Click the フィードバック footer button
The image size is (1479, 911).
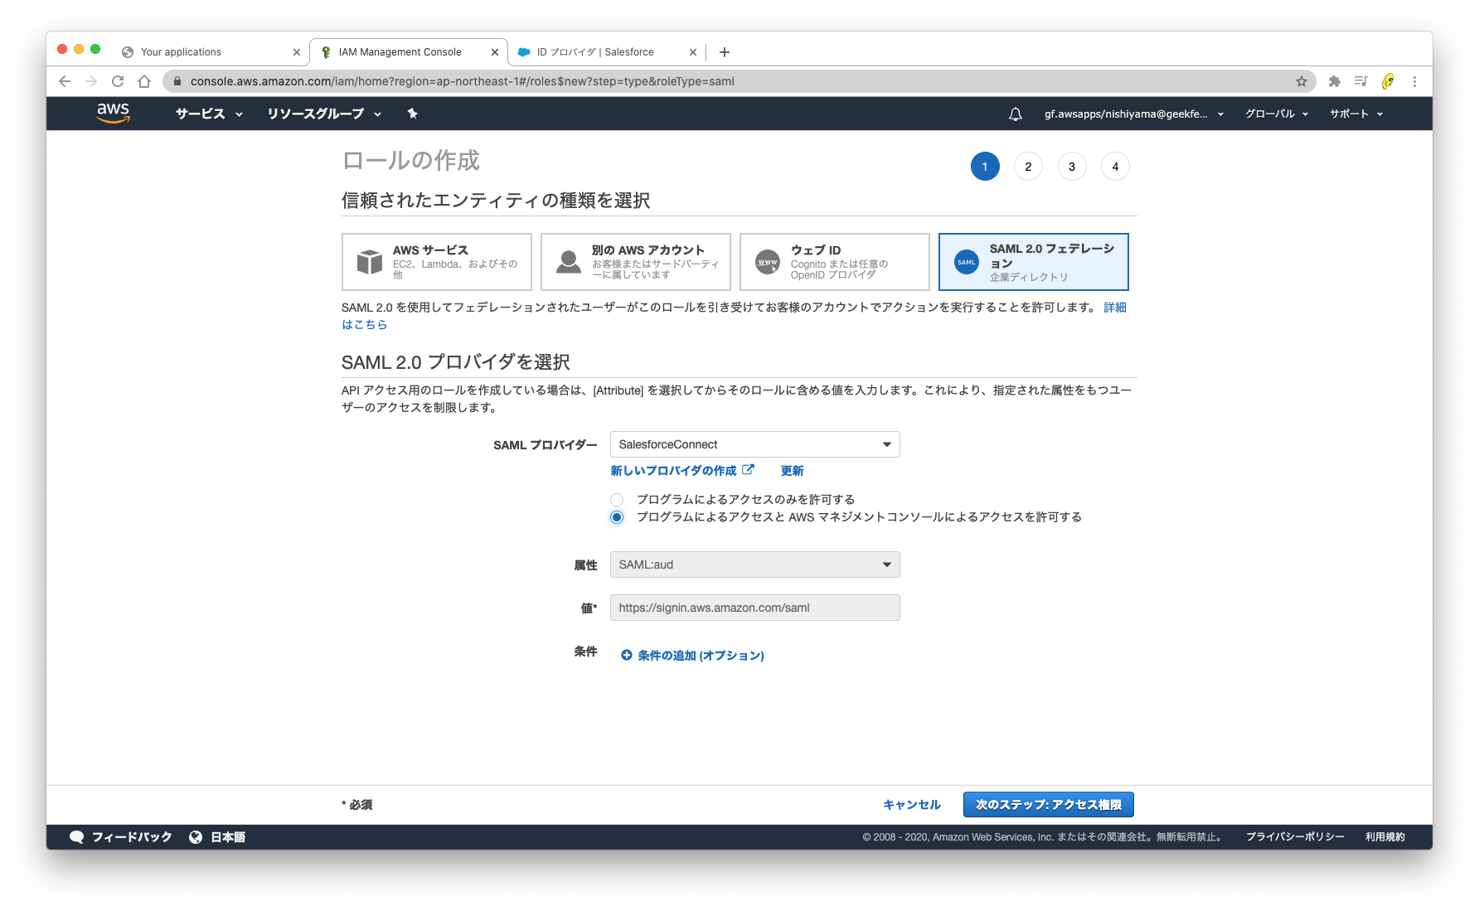[122, 837]
